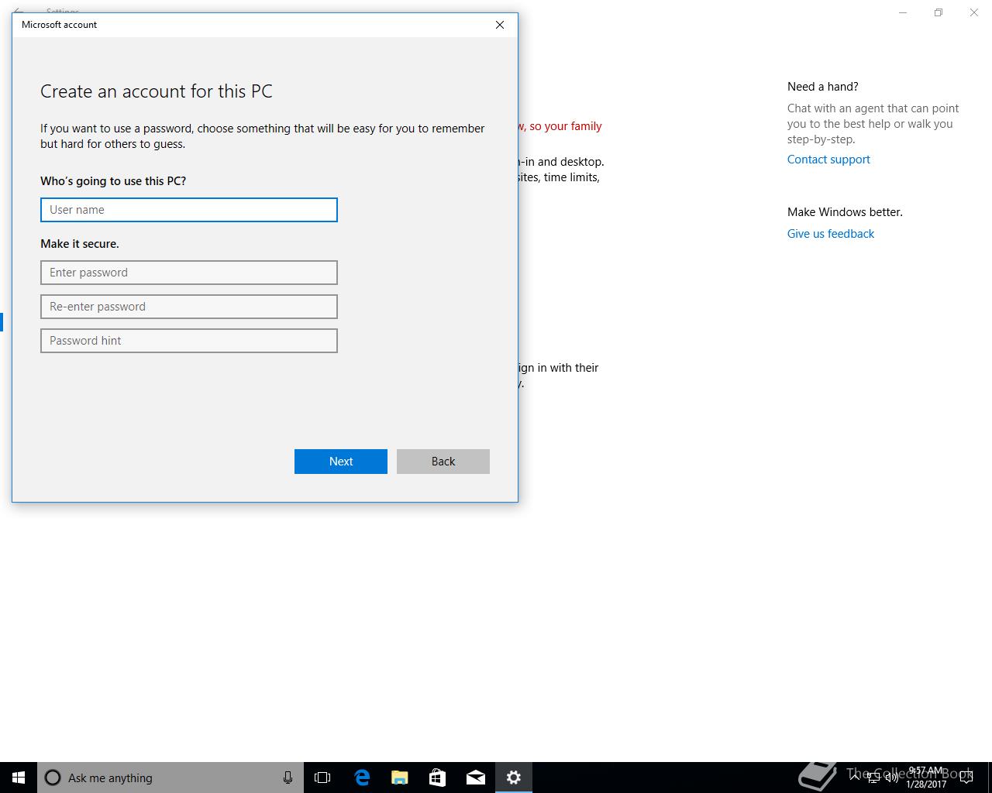This screenshot has height=793, width=992.
Task: Click the Next button
Action: (341, 462)
